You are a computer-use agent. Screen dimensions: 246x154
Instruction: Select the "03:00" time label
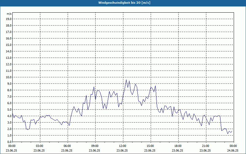tap(40, 146)
